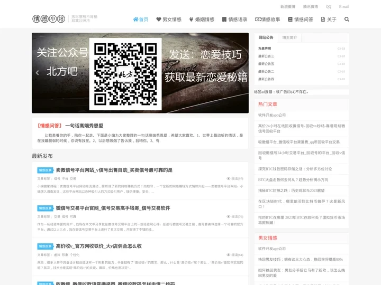Screen dimensions: 381x285
Task: Click 可靠 tag under 微信号交易平台官网 article
Action: coord(73,217)
